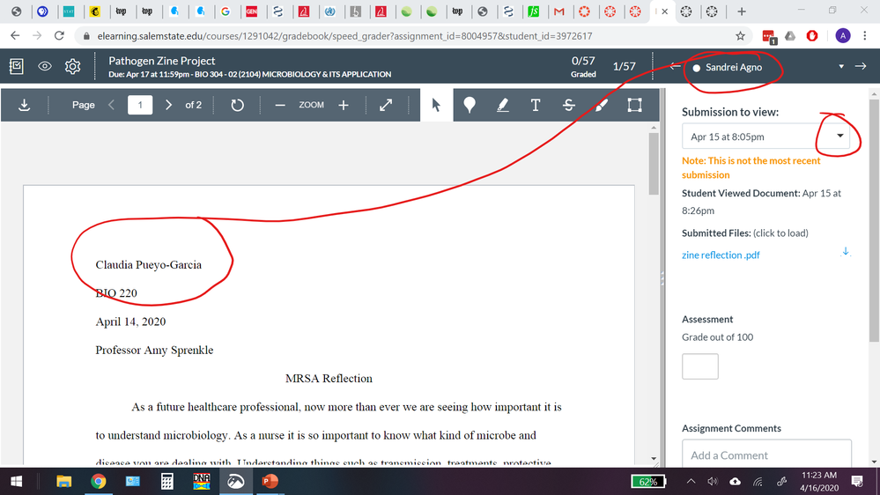The height and width of the screenshot is (495, 880).
Task: Open the gradebook icon in SpeedGrader header
Action: [x=16, y=67]
